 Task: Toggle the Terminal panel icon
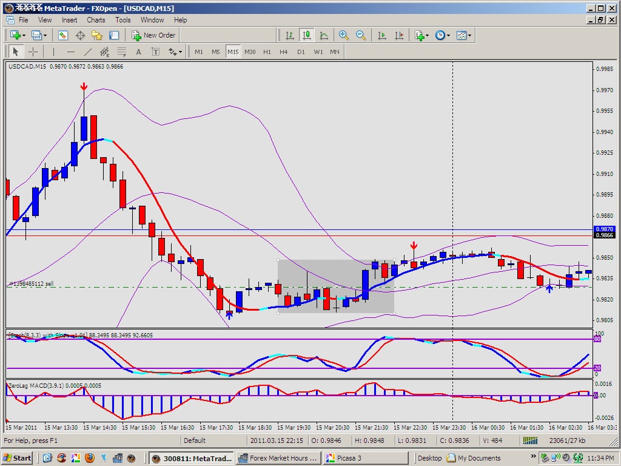tap(114, 35)
